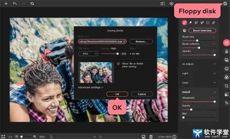Expand the AI Adjust section
The height and width of the screenshot is (139, 230).
(x=199, y=64)
